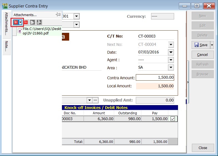218x156 pixels.
Task: Click the Contra Amount input field
Action: (155, 78)
